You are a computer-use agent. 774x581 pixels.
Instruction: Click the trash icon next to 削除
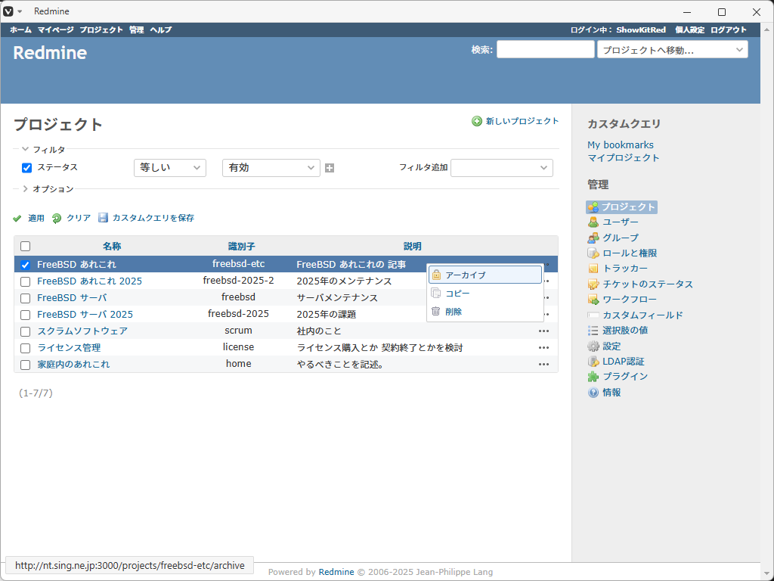(x=436, y=311)
